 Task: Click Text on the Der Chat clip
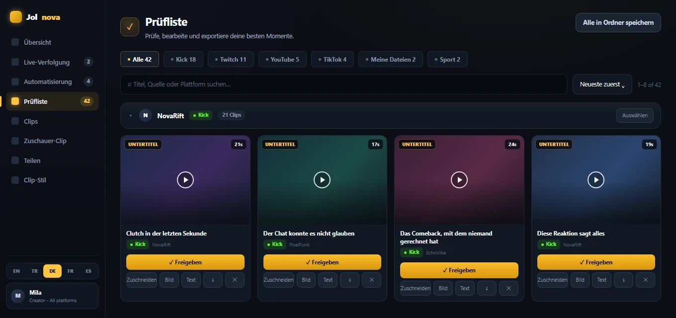pos(328,280)
